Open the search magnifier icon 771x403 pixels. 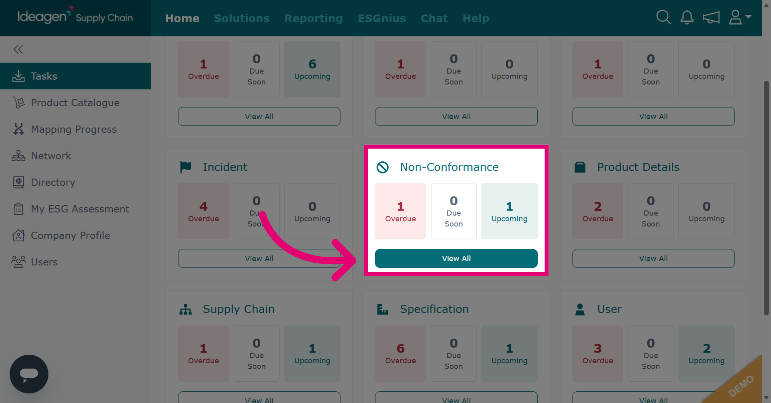(x=663, y=17)
